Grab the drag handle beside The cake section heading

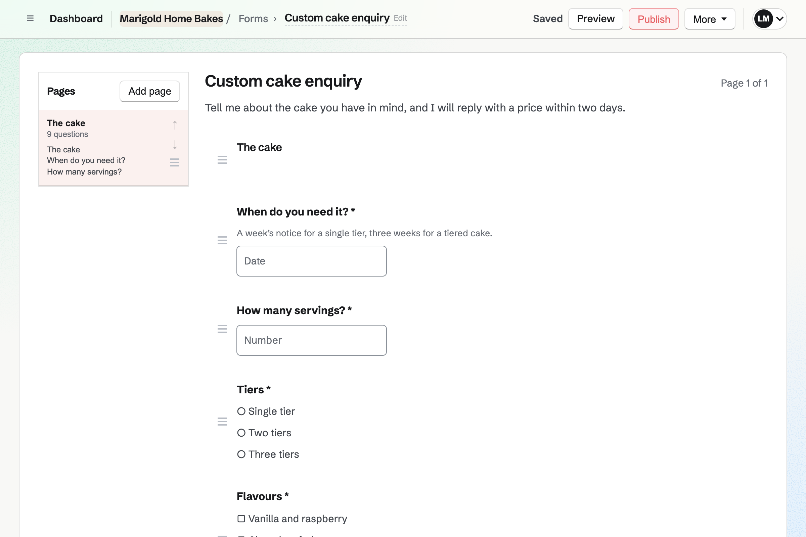click(222, 160)
